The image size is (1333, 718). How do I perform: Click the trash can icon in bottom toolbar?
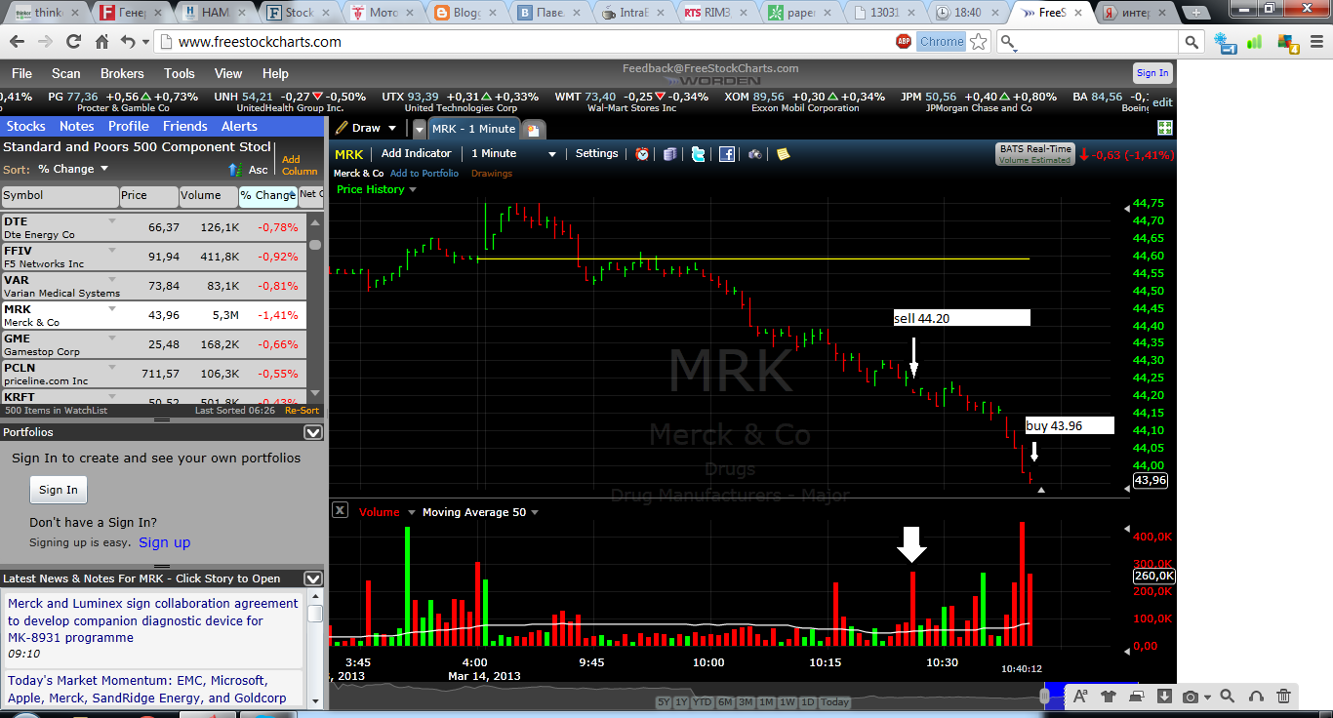[1284, 697]
